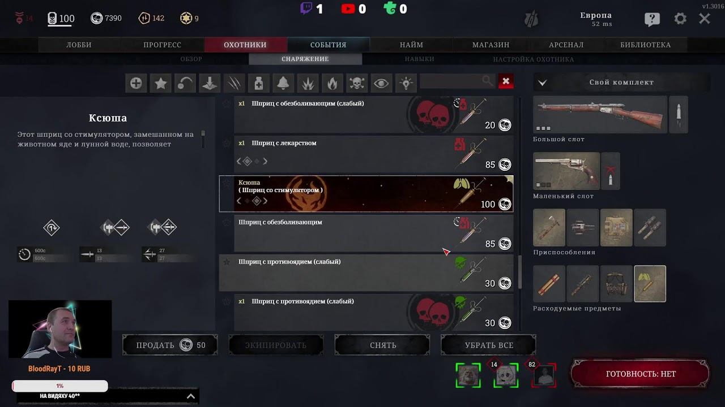The image size is (725, 407).
Task: Switch to the НАВЫКИ subtab
Action: click(419, 59)
